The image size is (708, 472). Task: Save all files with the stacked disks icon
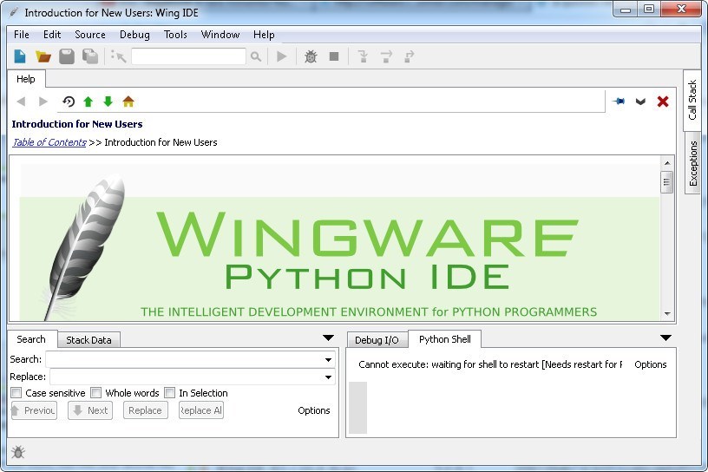pos(90,56)
